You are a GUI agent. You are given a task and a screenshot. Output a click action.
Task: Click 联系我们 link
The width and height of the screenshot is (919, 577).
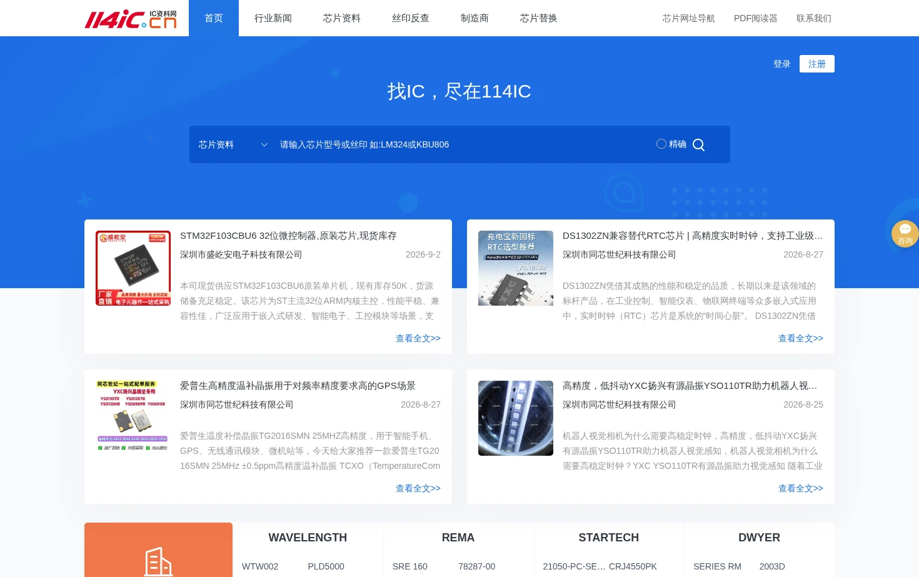click(x=814, y=18)
